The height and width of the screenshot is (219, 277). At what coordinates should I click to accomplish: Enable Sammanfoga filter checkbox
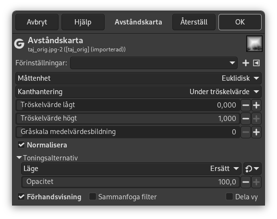[93, 196]
